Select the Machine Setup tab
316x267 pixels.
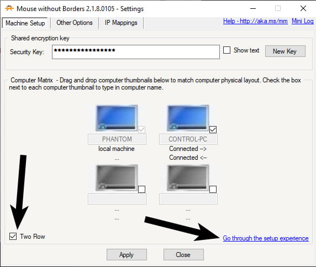pyautogui.click(x=25, y=23)
